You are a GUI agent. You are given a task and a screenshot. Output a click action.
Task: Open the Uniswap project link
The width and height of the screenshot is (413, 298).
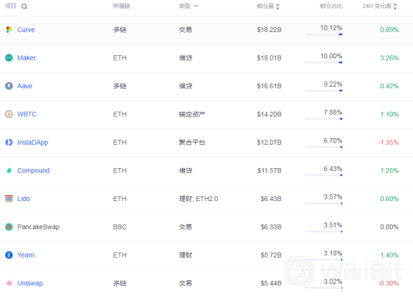point(30,283)
